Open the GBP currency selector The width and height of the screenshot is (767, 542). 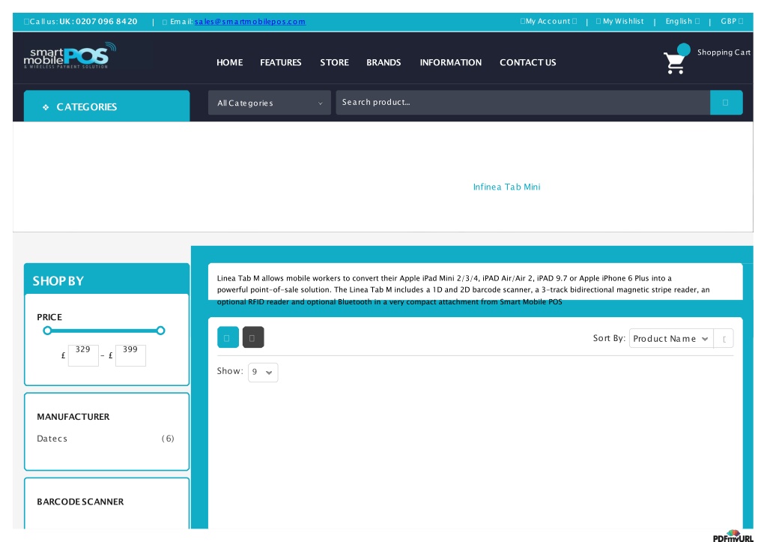[x=732, y=21]
